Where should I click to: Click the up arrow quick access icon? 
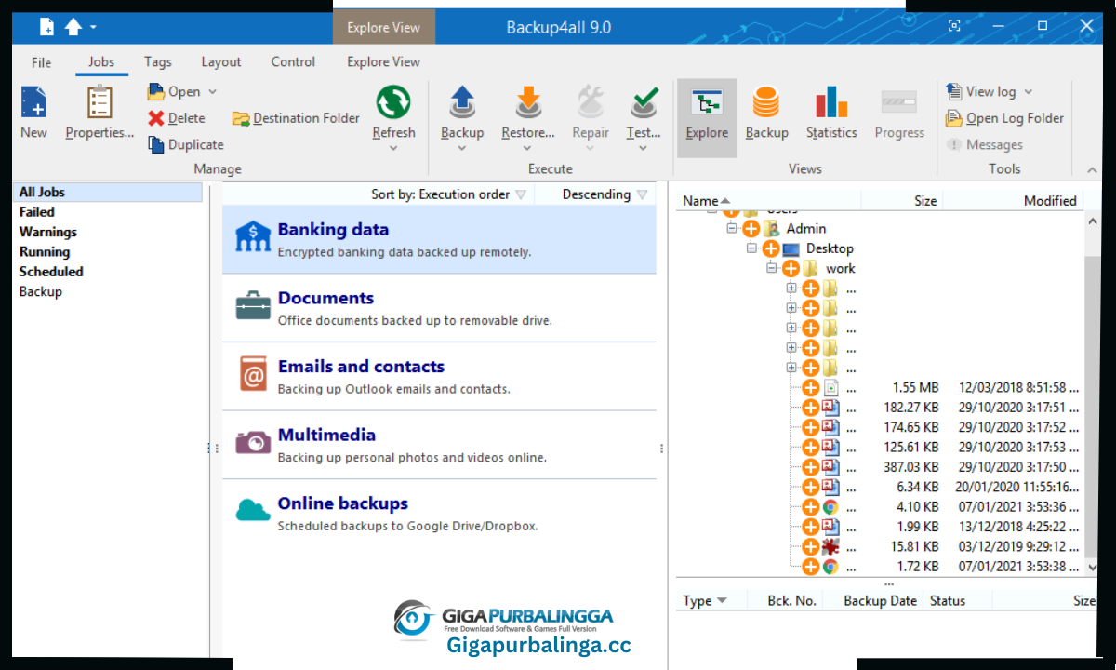click(x=73, y=27)
